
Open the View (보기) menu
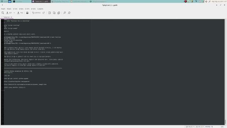[15, 9]
